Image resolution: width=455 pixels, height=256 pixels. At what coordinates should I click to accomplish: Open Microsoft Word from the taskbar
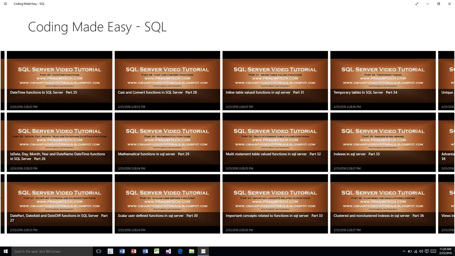click(x=122, y=251)
